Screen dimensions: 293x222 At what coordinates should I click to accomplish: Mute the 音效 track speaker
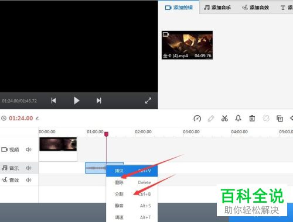[29, 180]
